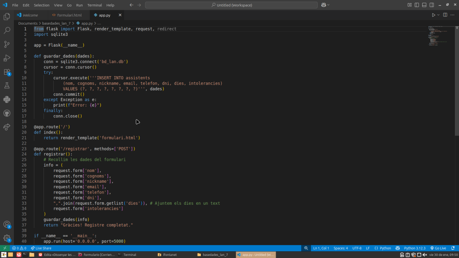Open the Copilot chat dropdown arrow
The height and width of the screenshot is (258, 459).
[328, 5]
